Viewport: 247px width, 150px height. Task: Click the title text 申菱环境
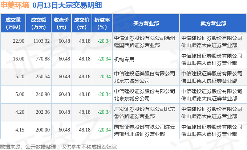[x=15, y=5]
